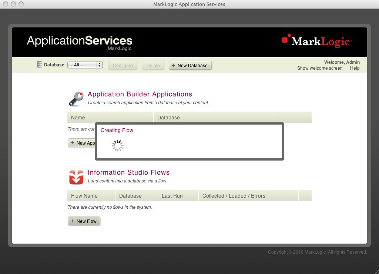Click the Creating Flow dialog title
This screenshot has width=379, height=274.
click(x=117, y=130)
